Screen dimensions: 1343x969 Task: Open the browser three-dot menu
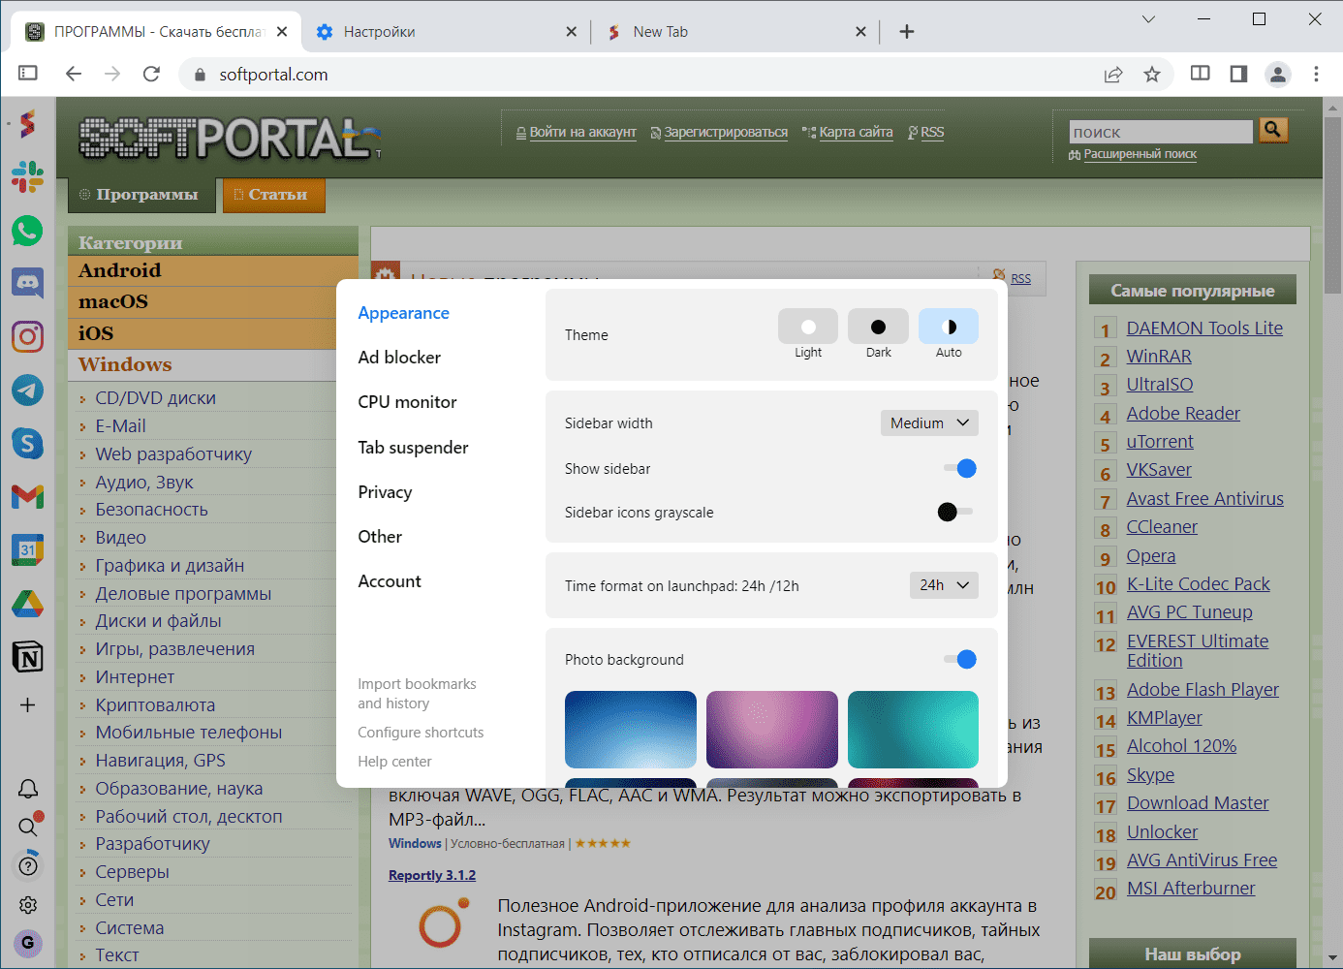pyautogui.click(x=1316, y=74)
